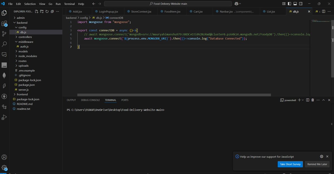Open notification settings gear icon
The height and width of the screenshot is (174, 334).
click(x=321, y=157)
